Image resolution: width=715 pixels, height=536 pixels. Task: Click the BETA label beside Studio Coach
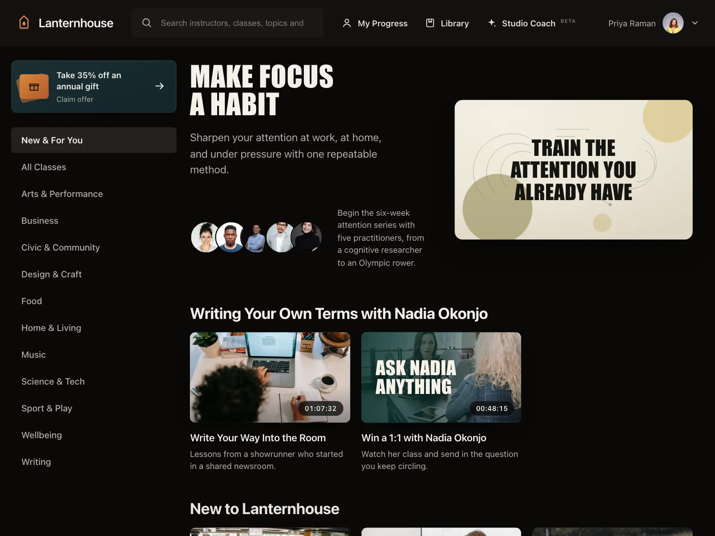pyautogui.click(x=568, y=21)
